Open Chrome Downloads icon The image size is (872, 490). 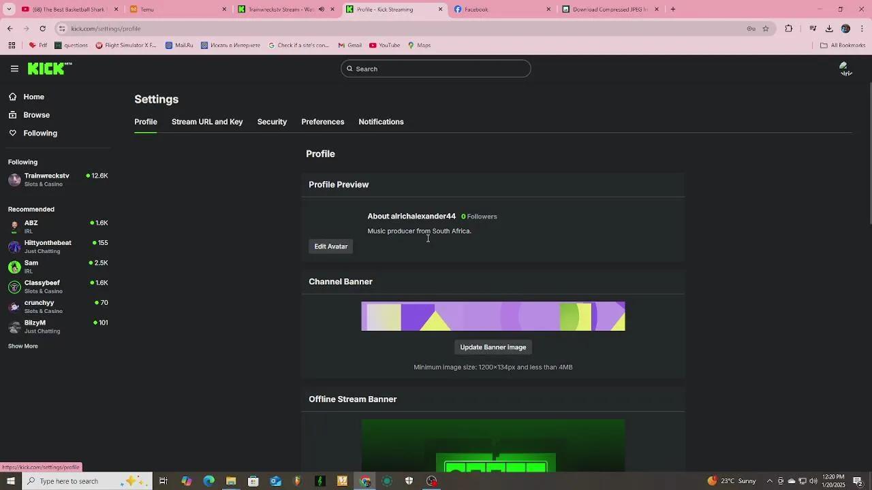pos(829,29)
